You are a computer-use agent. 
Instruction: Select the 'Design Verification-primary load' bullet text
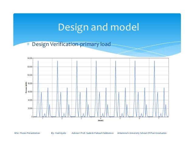(x=71, y=44)
